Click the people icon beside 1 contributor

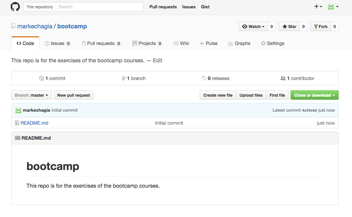click(x=283, y=78)
